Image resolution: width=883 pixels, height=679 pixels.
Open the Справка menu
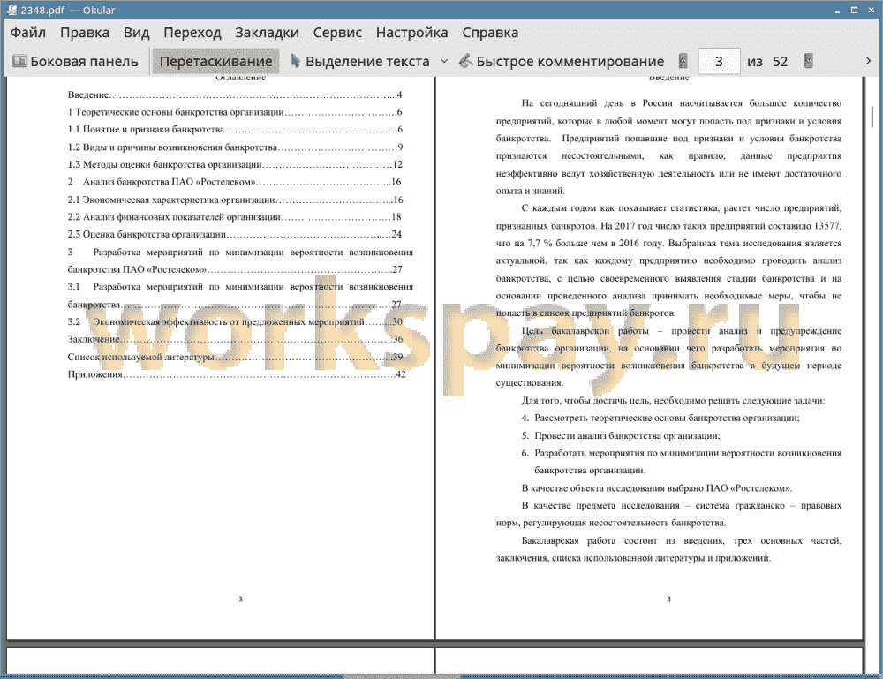pyautogui.click(x=490, y=33)
